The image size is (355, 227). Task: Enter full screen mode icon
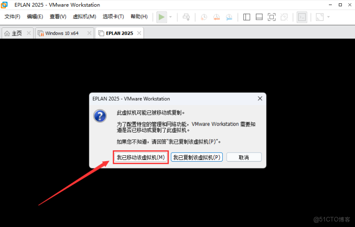[272, 17]
